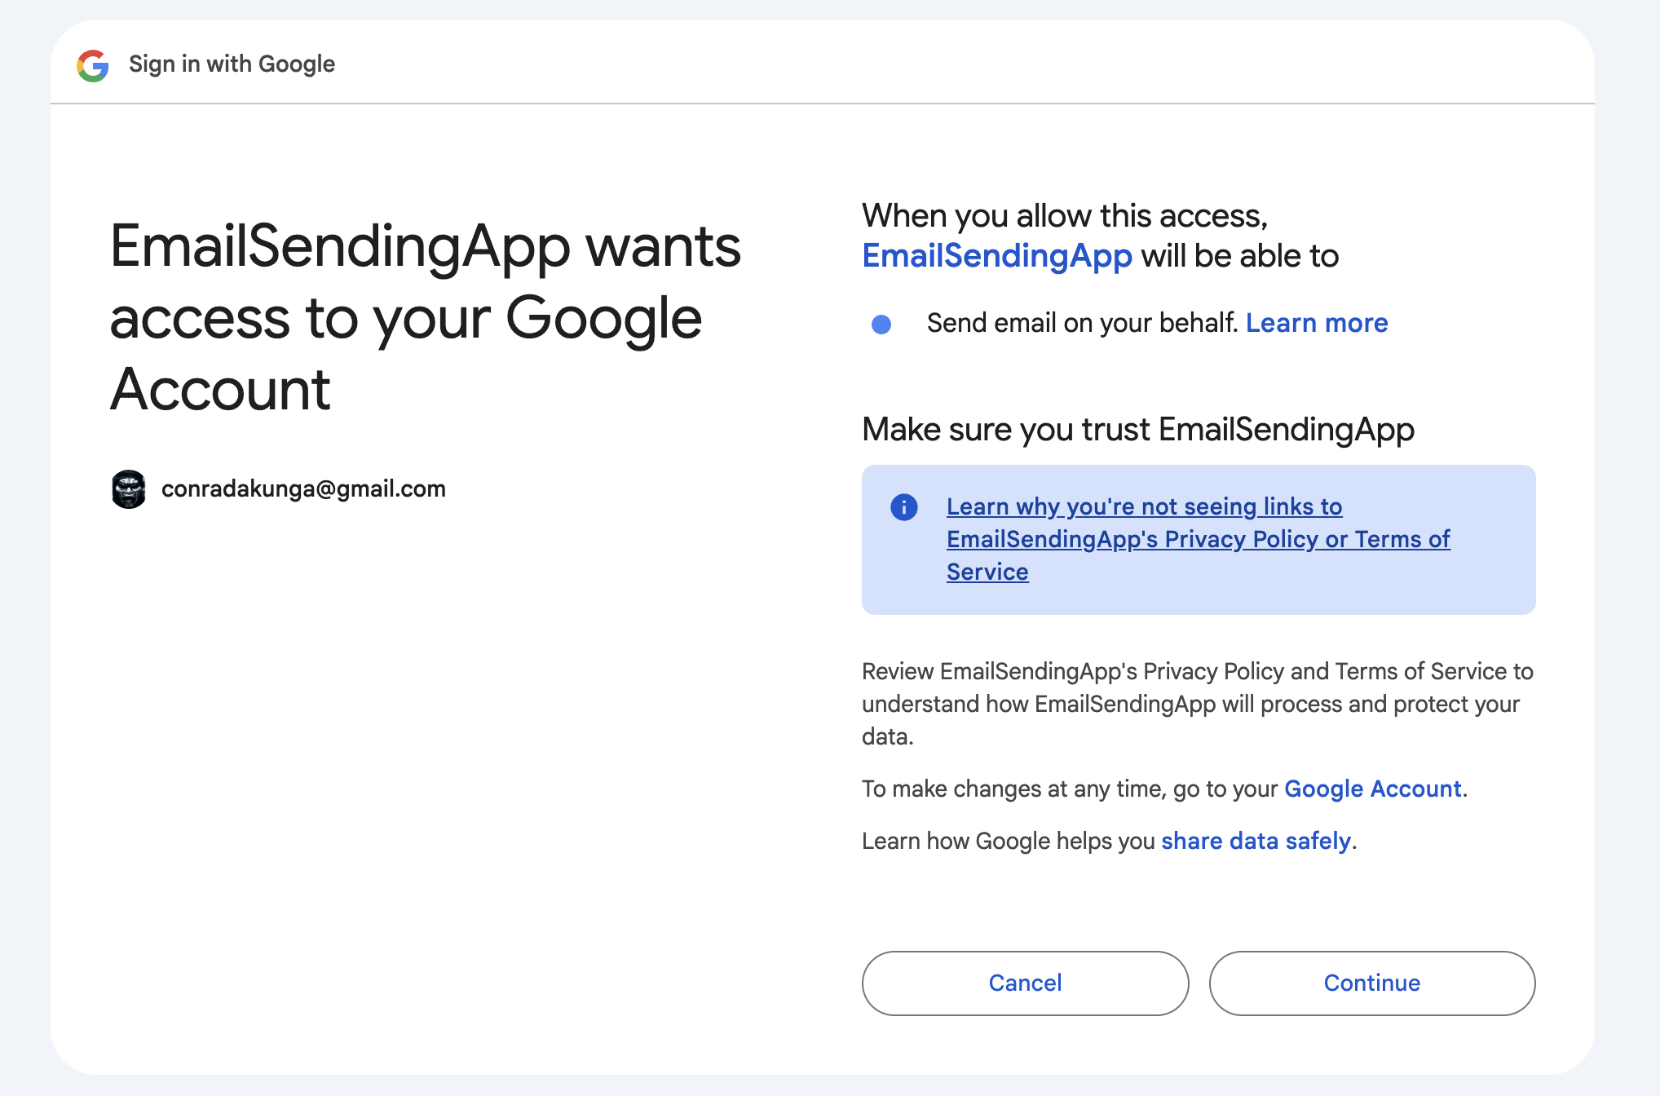Image resolution: width=1660 pixels, height=1096 pixels.
Task: Click the "Review EmailSendingApp's Privacy Policy" paragraph
Action: tap(1197, 704)
